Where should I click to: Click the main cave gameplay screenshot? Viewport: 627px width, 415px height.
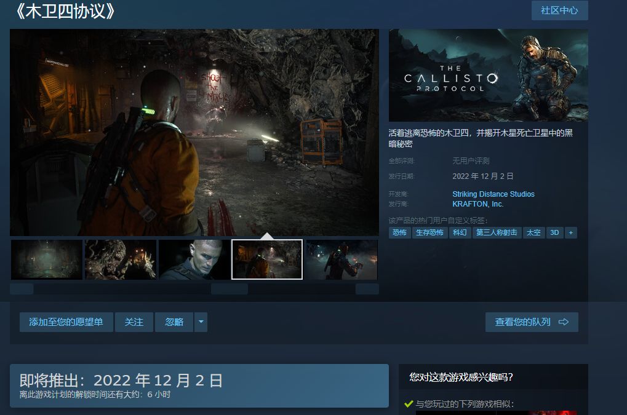(194, 132)
